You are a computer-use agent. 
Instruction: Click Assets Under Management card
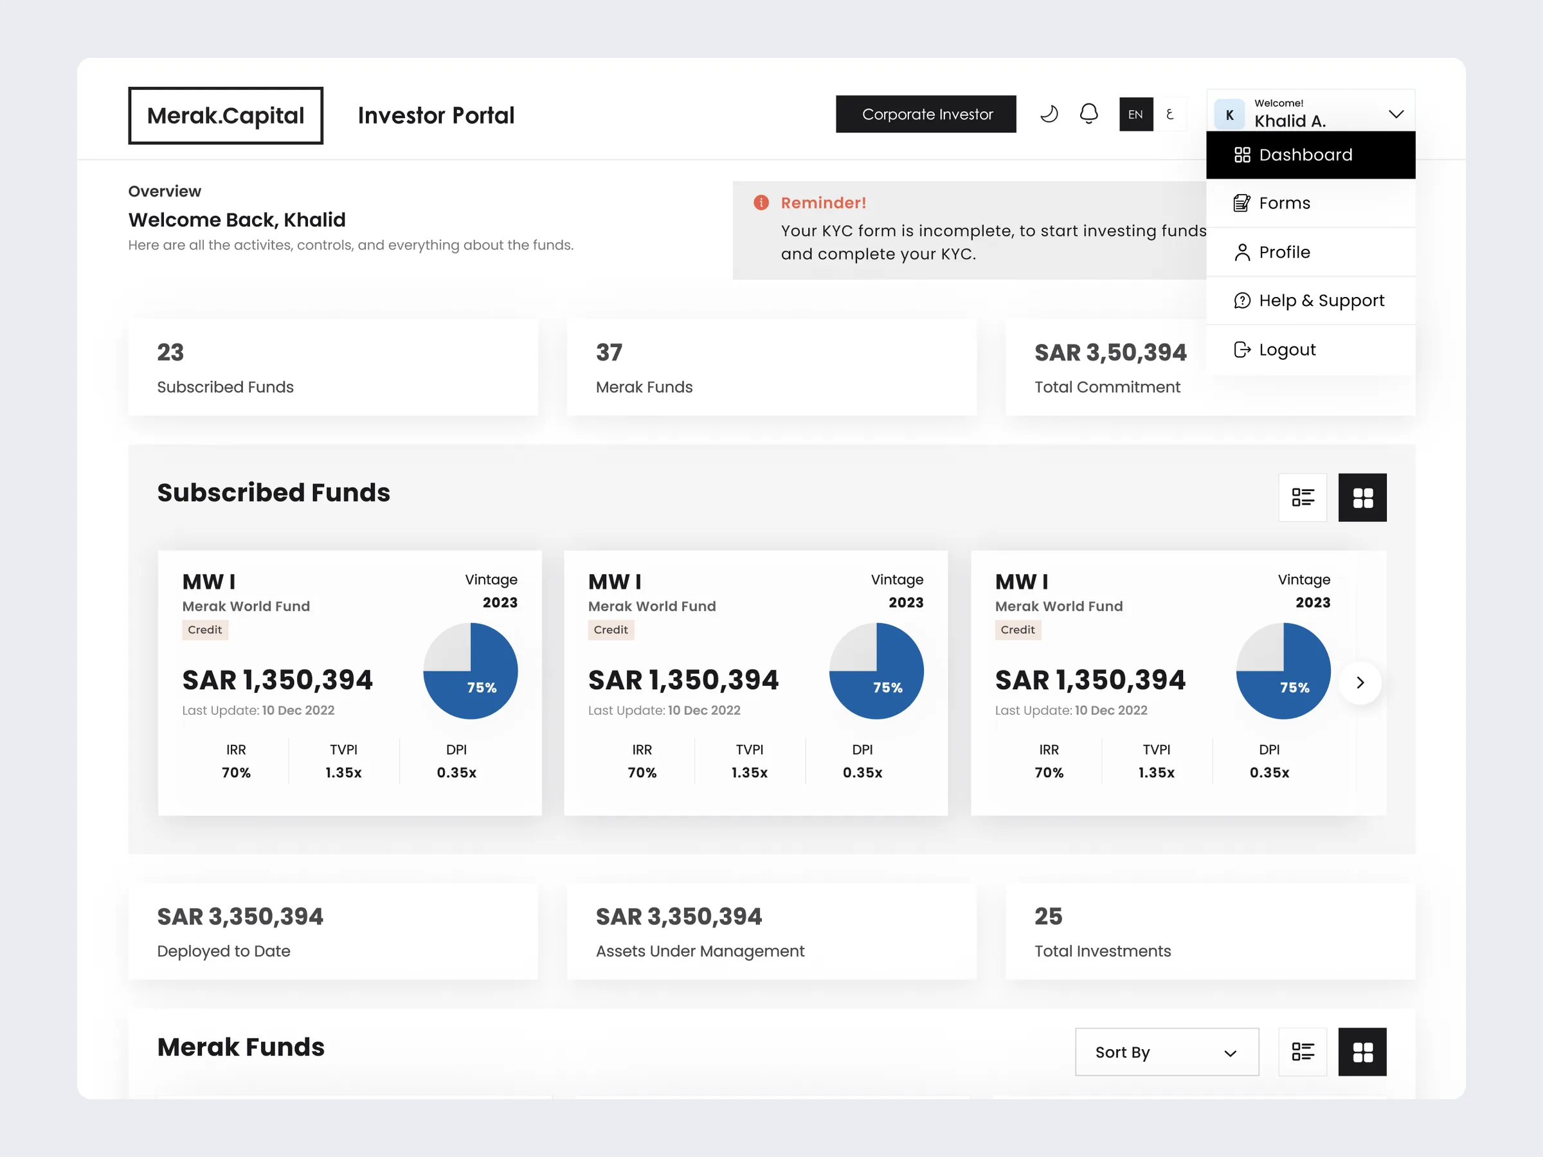pos(771,932)
